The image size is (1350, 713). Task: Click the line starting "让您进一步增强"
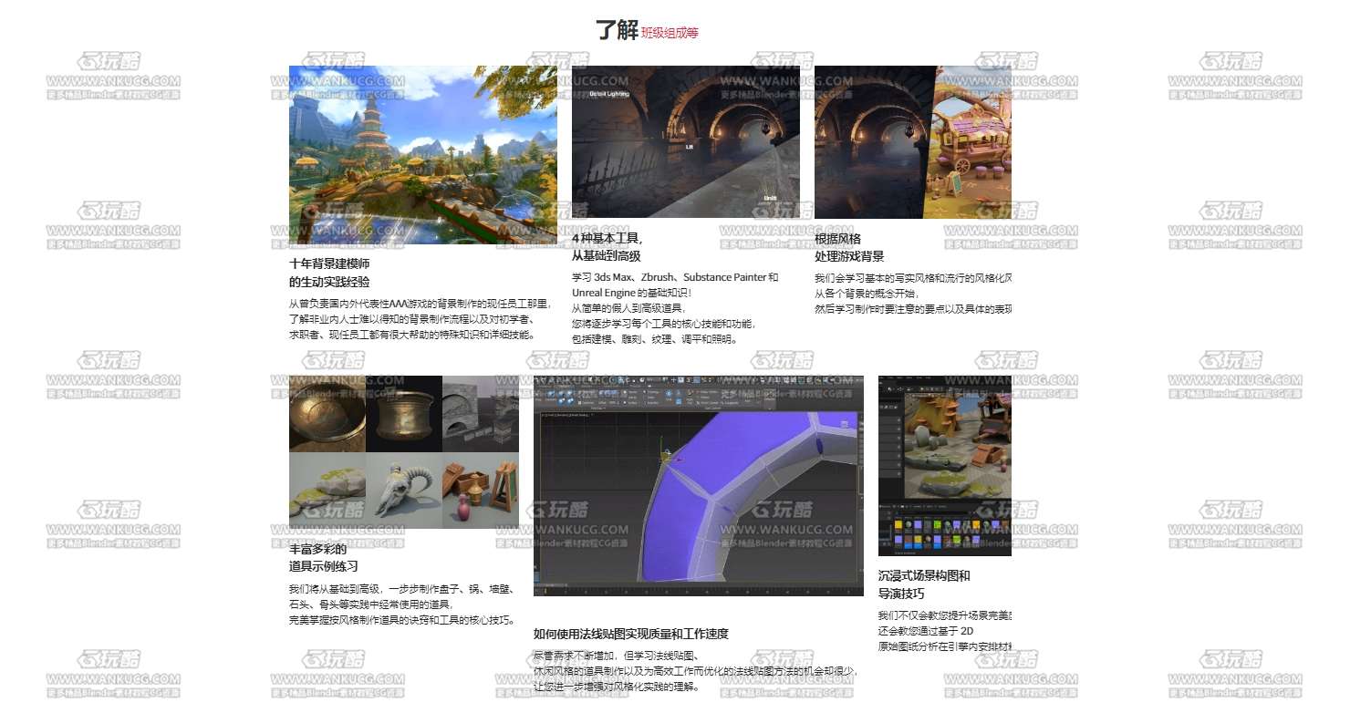(x=617, y=687)
